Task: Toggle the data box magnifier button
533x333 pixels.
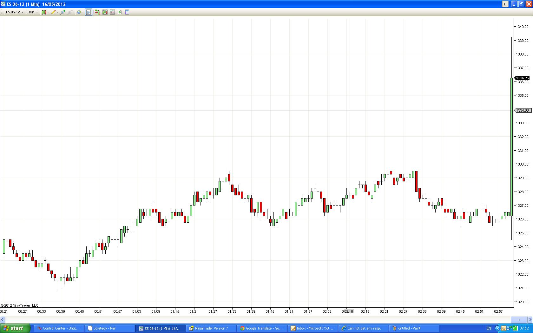Action: [x=89, y=12]
